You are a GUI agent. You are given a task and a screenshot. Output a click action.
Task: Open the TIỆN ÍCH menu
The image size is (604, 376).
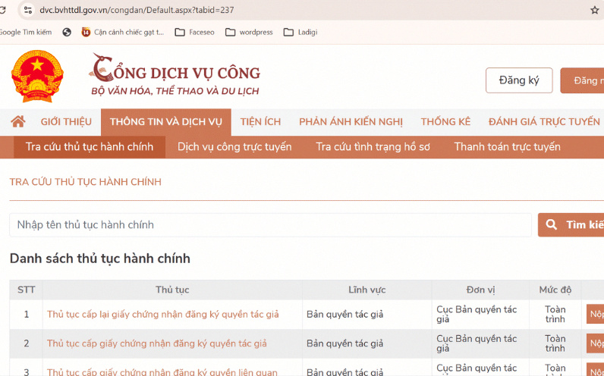coord(260,122)
